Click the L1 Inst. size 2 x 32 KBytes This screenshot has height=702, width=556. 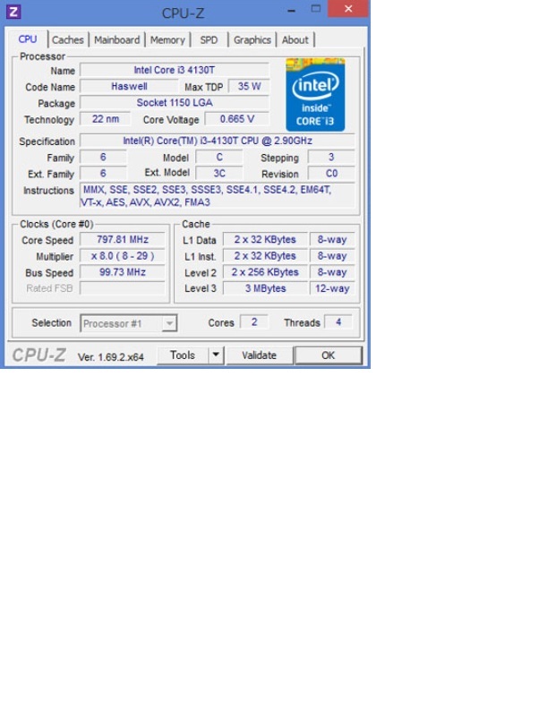pos(265,256)
